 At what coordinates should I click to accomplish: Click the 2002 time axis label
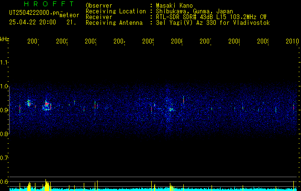(x=62, y=41)
